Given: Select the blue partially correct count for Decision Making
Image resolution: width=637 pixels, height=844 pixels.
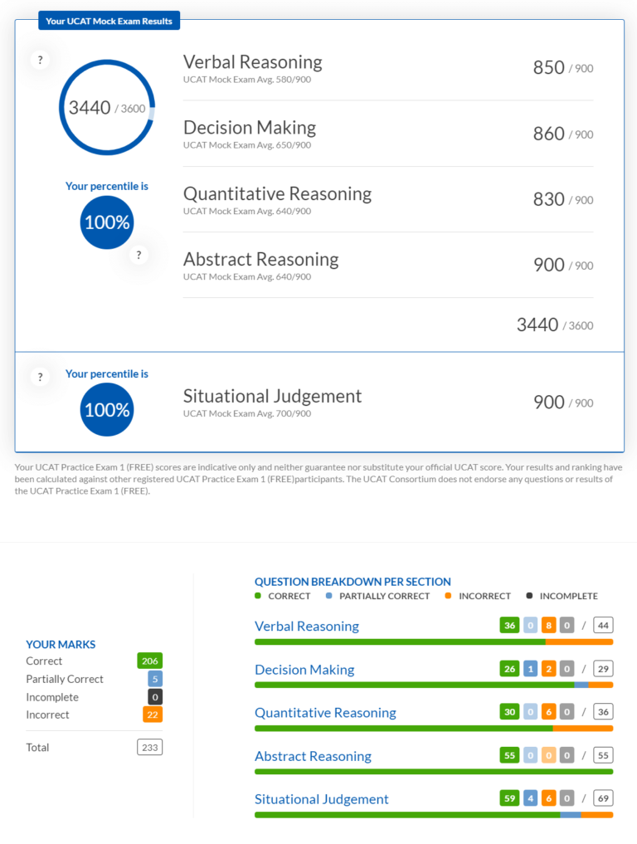Looking at the screenshot, I should click(529, 668).
